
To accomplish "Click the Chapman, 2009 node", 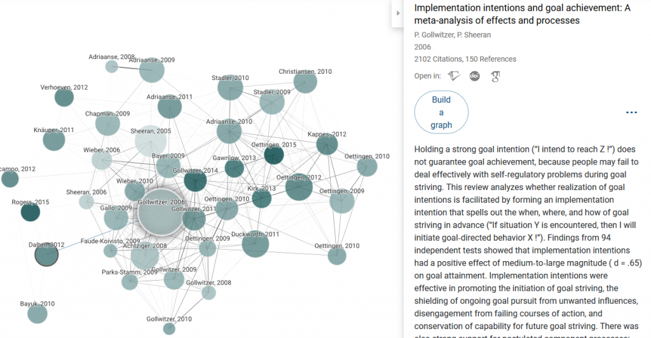I will [x=107, y=125].
